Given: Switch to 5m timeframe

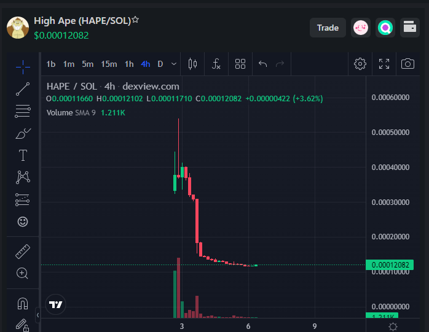Looking at the screenshot, I should pos(87,64).
